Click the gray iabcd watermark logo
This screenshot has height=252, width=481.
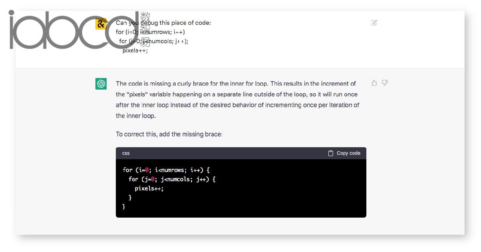point(74,30)
